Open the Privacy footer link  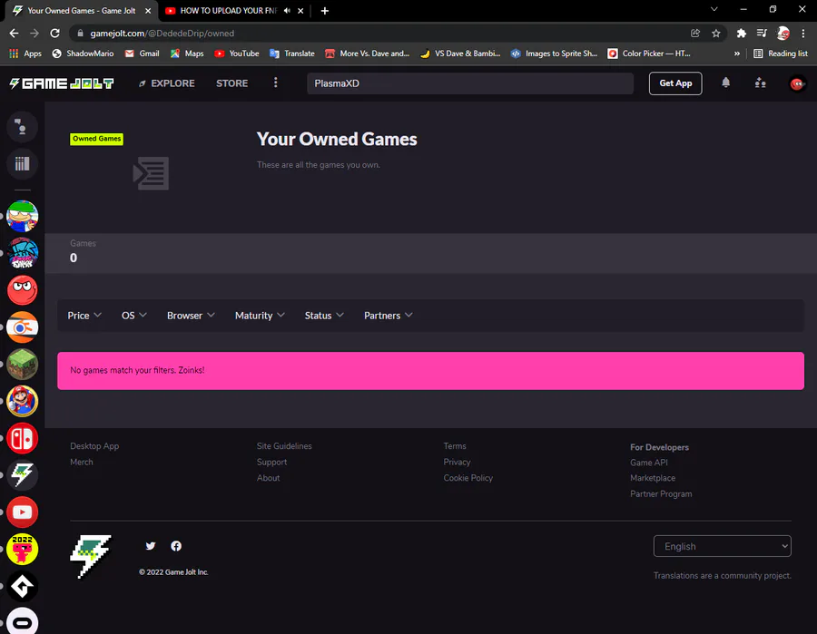point(457,463)
